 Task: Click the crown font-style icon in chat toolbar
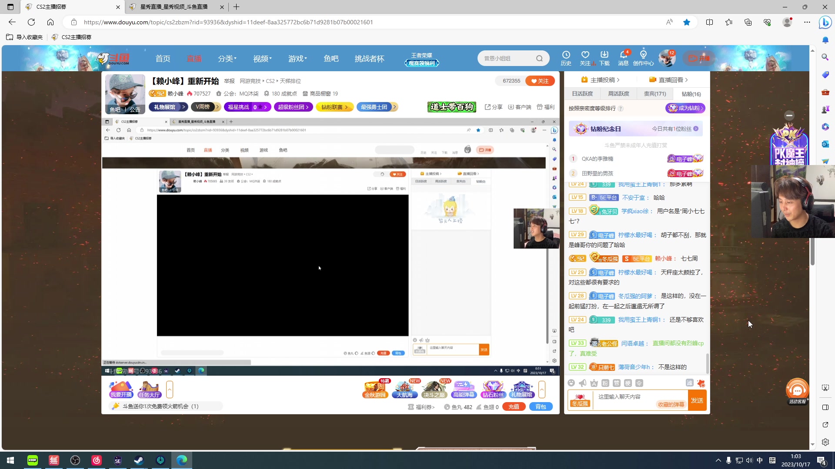[x=594, y=383]
